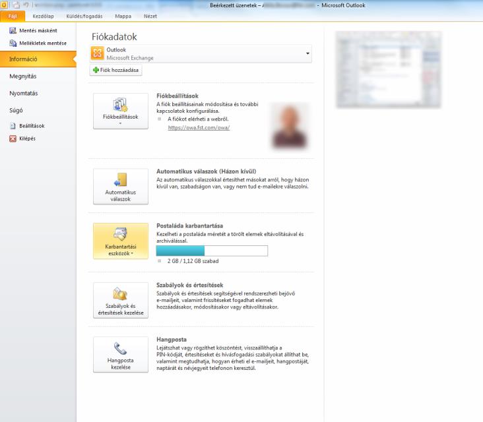The height and width of the screenshot is (422, 483).
Task: Open the Megnyitás section
Action: 23,76
